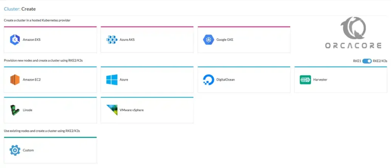
Task: Choose the DigitalOcean label
Action: point(225,80)
